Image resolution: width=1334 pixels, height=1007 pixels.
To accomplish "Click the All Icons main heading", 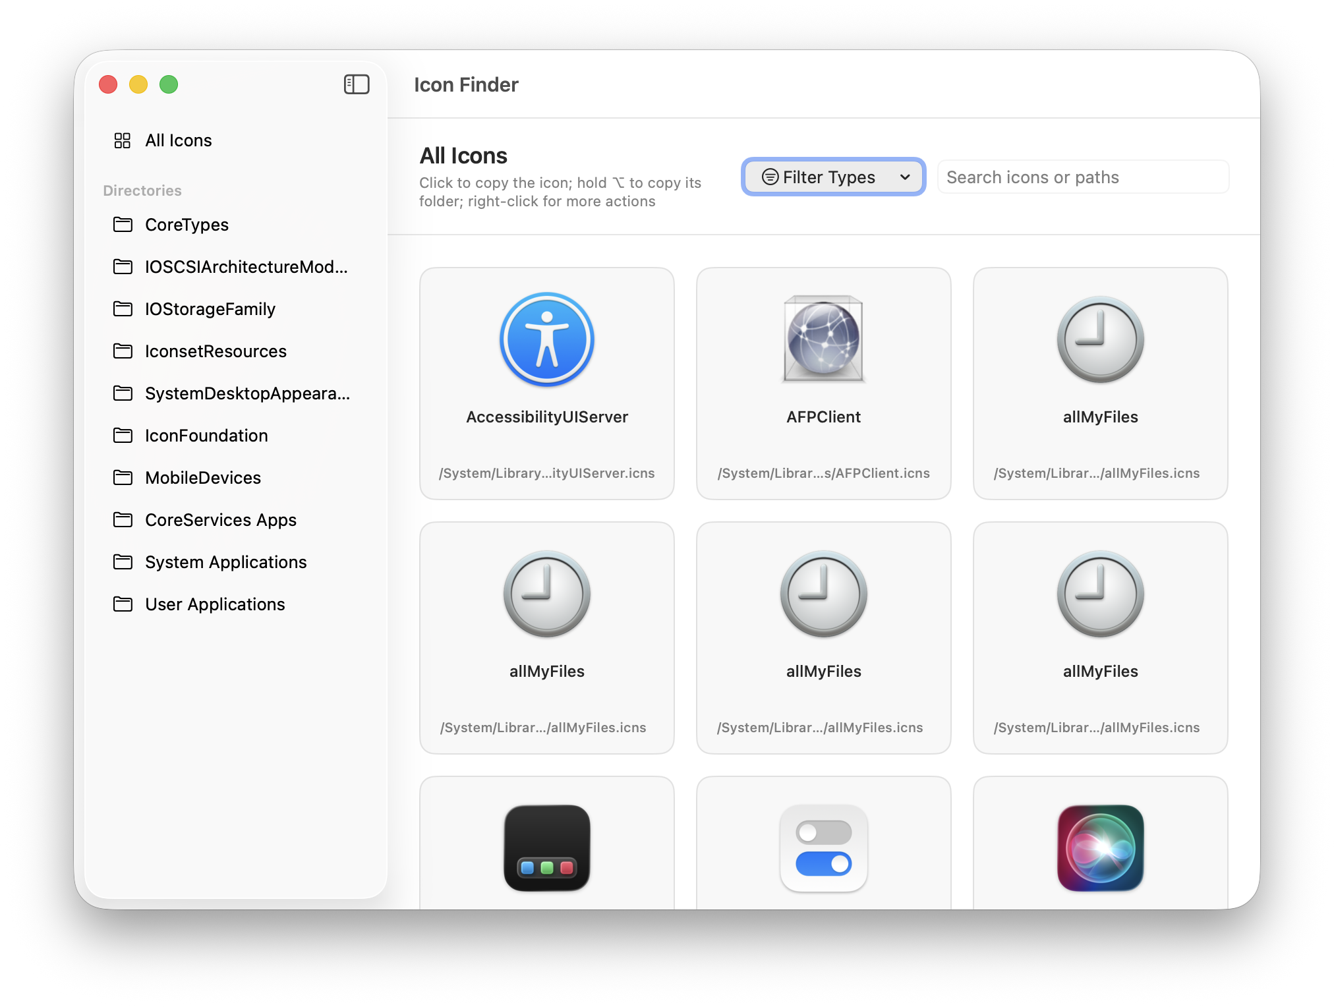I will tap(463, 156).
